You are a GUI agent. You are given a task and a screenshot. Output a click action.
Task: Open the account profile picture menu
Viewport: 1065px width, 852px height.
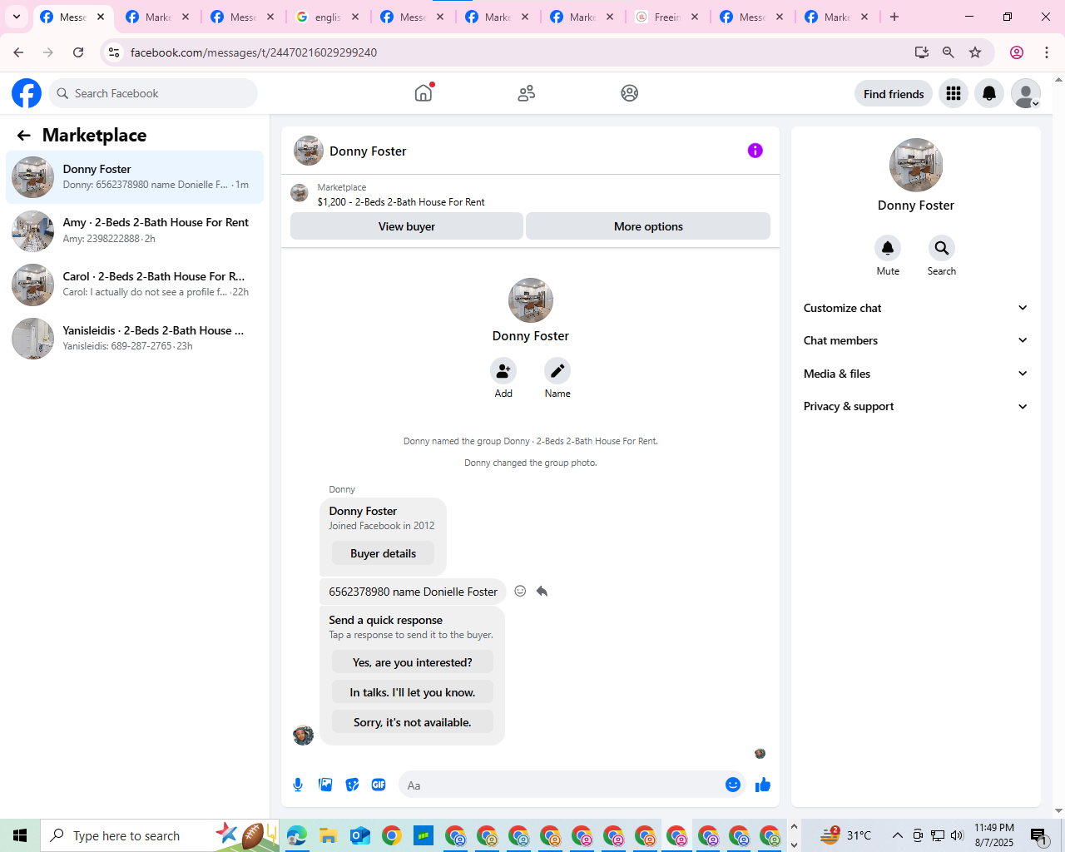point(1026,94)
